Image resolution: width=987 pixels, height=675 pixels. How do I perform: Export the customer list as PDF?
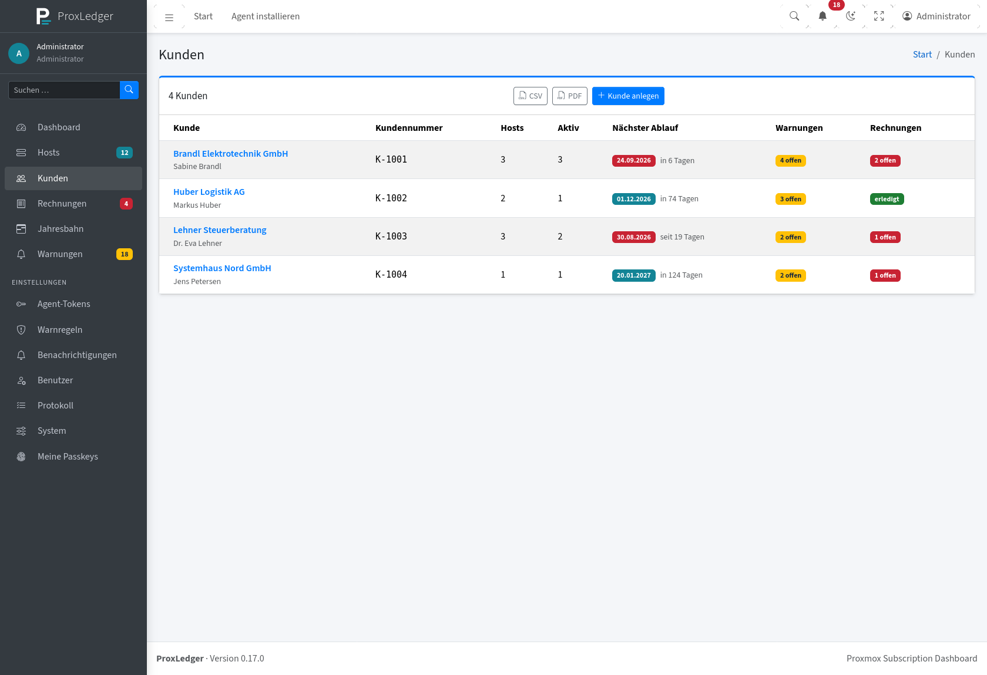570,96
